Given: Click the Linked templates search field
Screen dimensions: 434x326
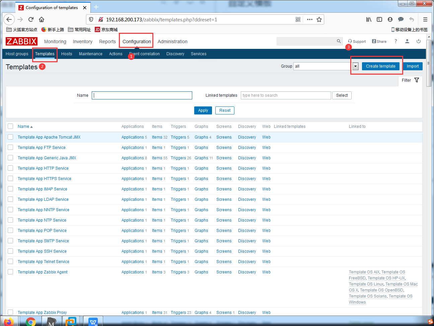Looking at the screenshot, I should point(286,95).
